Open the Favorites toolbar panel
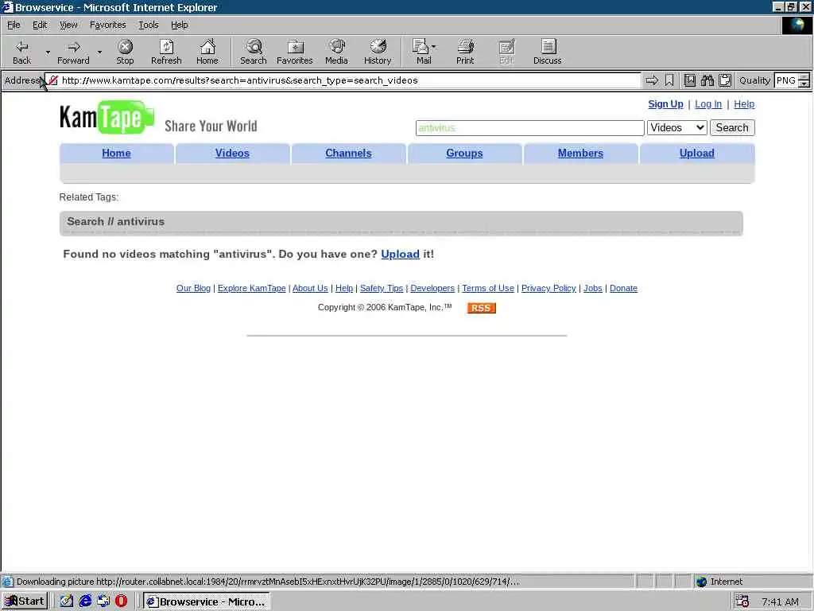Viewport: 814px width, 611px height. [x=295, y=52]
